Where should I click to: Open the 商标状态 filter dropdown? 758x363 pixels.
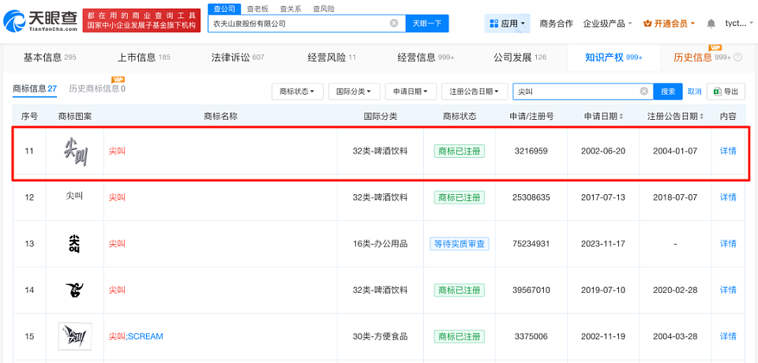(x=298, y=92)
